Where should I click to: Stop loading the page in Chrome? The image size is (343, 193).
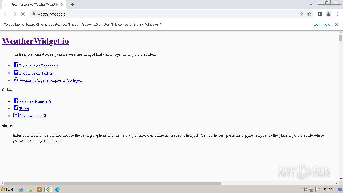coord(23,14)
